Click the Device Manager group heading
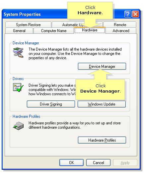Viewport: 144px width, 173px height. click(x=26, y=43)
